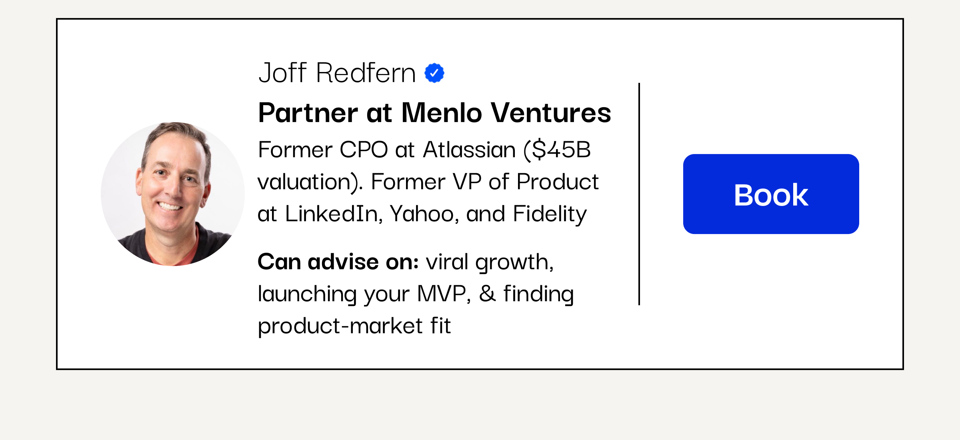Viewport: 960px width, 440px height.
Task: Click the Partner at Menlo Ventures heading
Action: 435,113
